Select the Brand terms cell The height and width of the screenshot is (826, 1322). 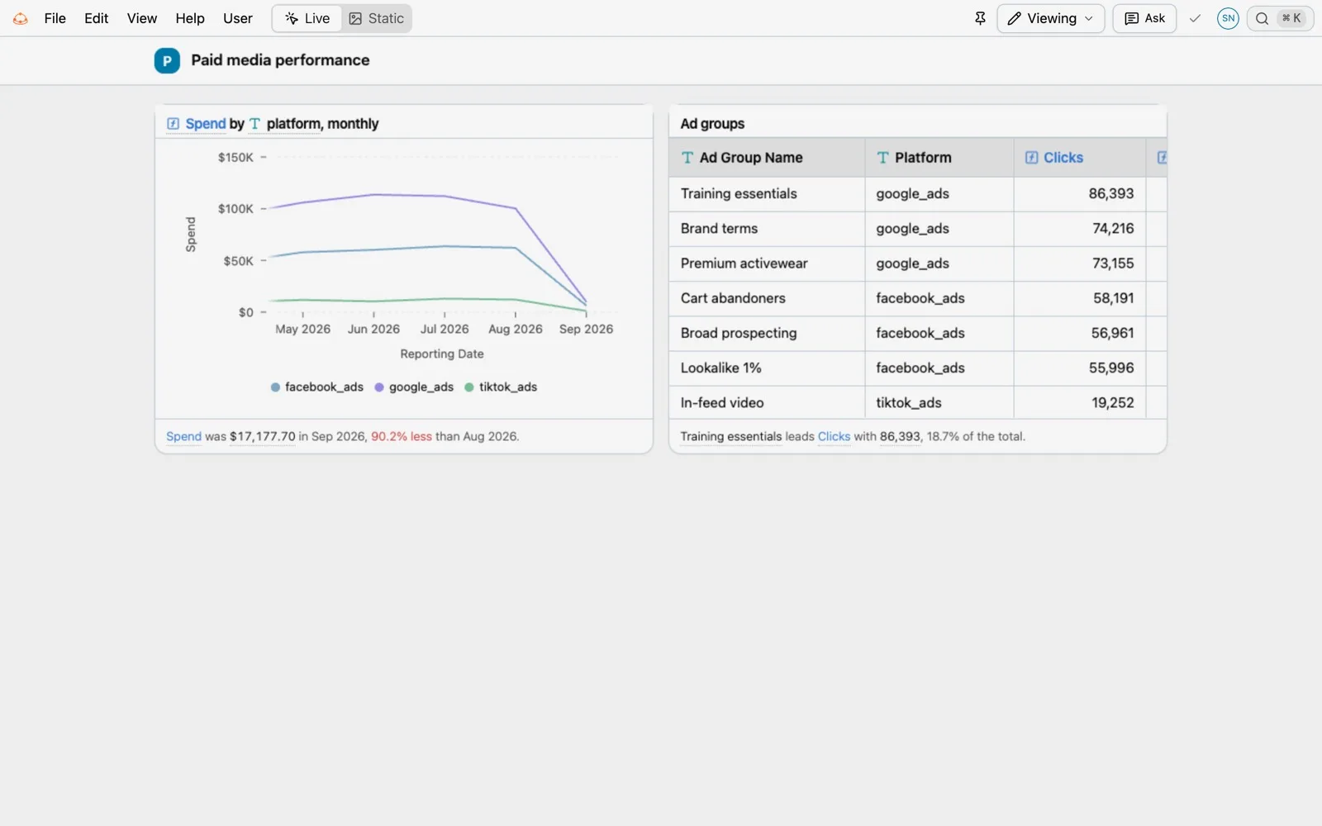tap(767, 229)
